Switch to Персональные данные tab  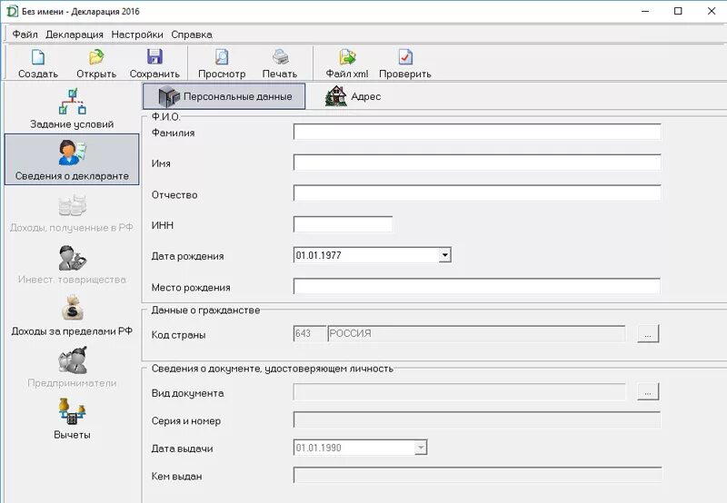[224, 96]
